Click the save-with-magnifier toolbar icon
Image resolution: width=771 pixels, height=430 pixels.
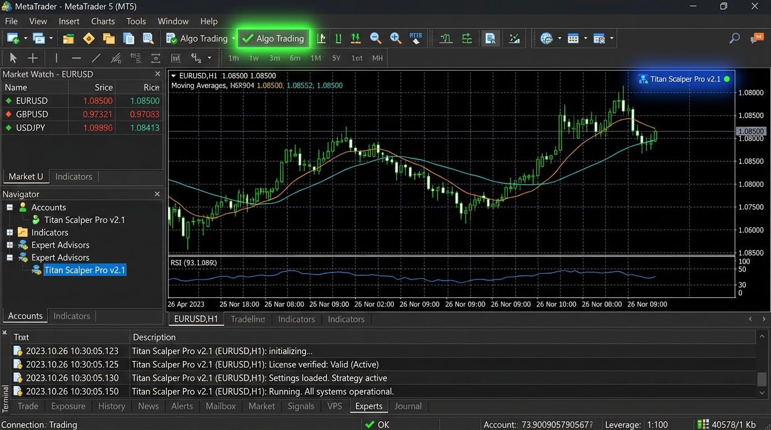coord(148,39)
